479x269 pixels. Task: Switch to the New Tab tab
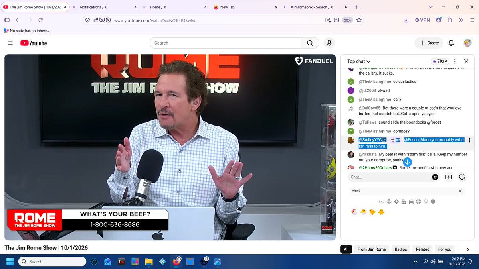(244, 7)
